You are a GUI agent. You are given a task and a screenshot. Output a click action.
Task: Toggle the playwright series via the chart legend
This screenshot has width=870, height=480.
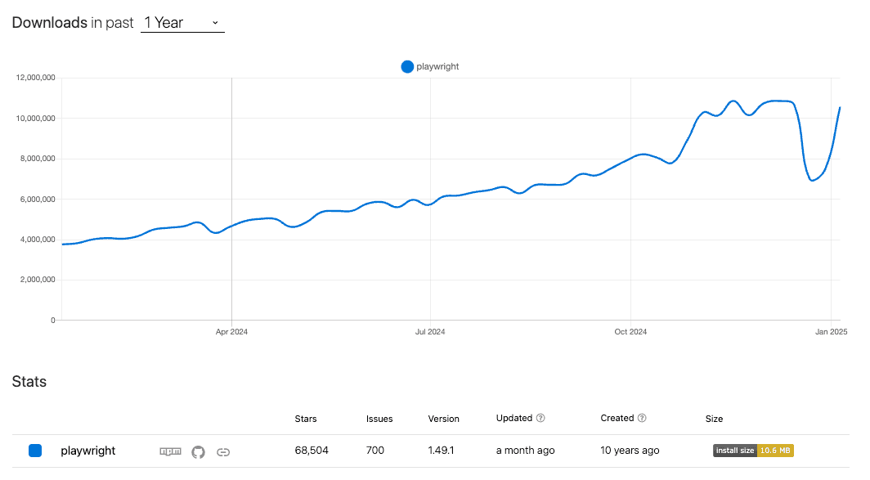tap(429, 66)
